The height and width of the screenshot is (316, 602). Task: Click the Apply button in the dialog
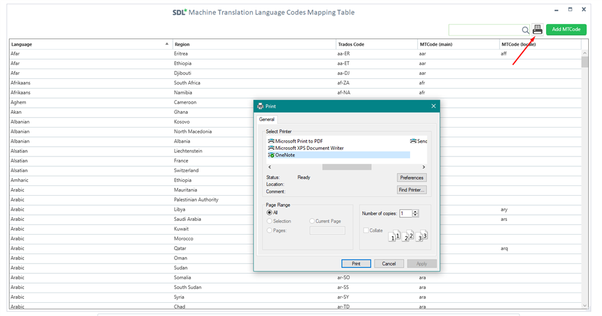tap(421, 264)
